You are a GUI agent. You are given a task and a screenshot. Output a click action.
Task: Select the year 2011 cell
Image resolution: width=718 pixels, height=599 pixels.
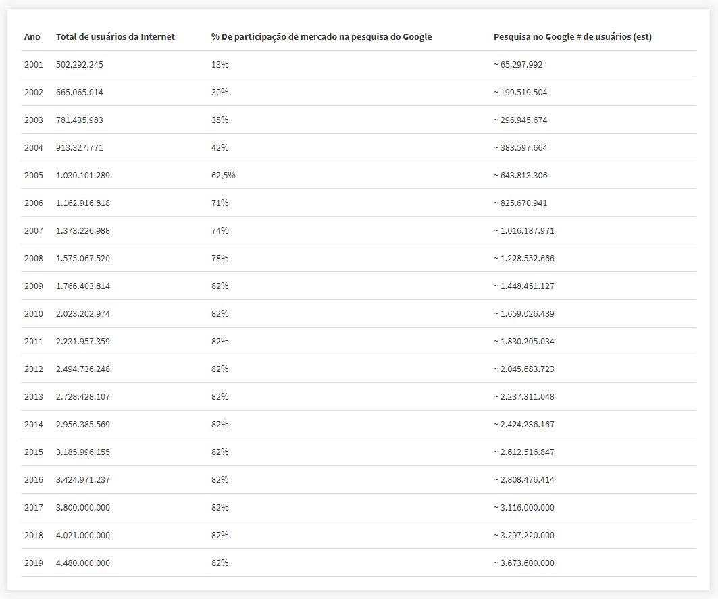point(33,342)
